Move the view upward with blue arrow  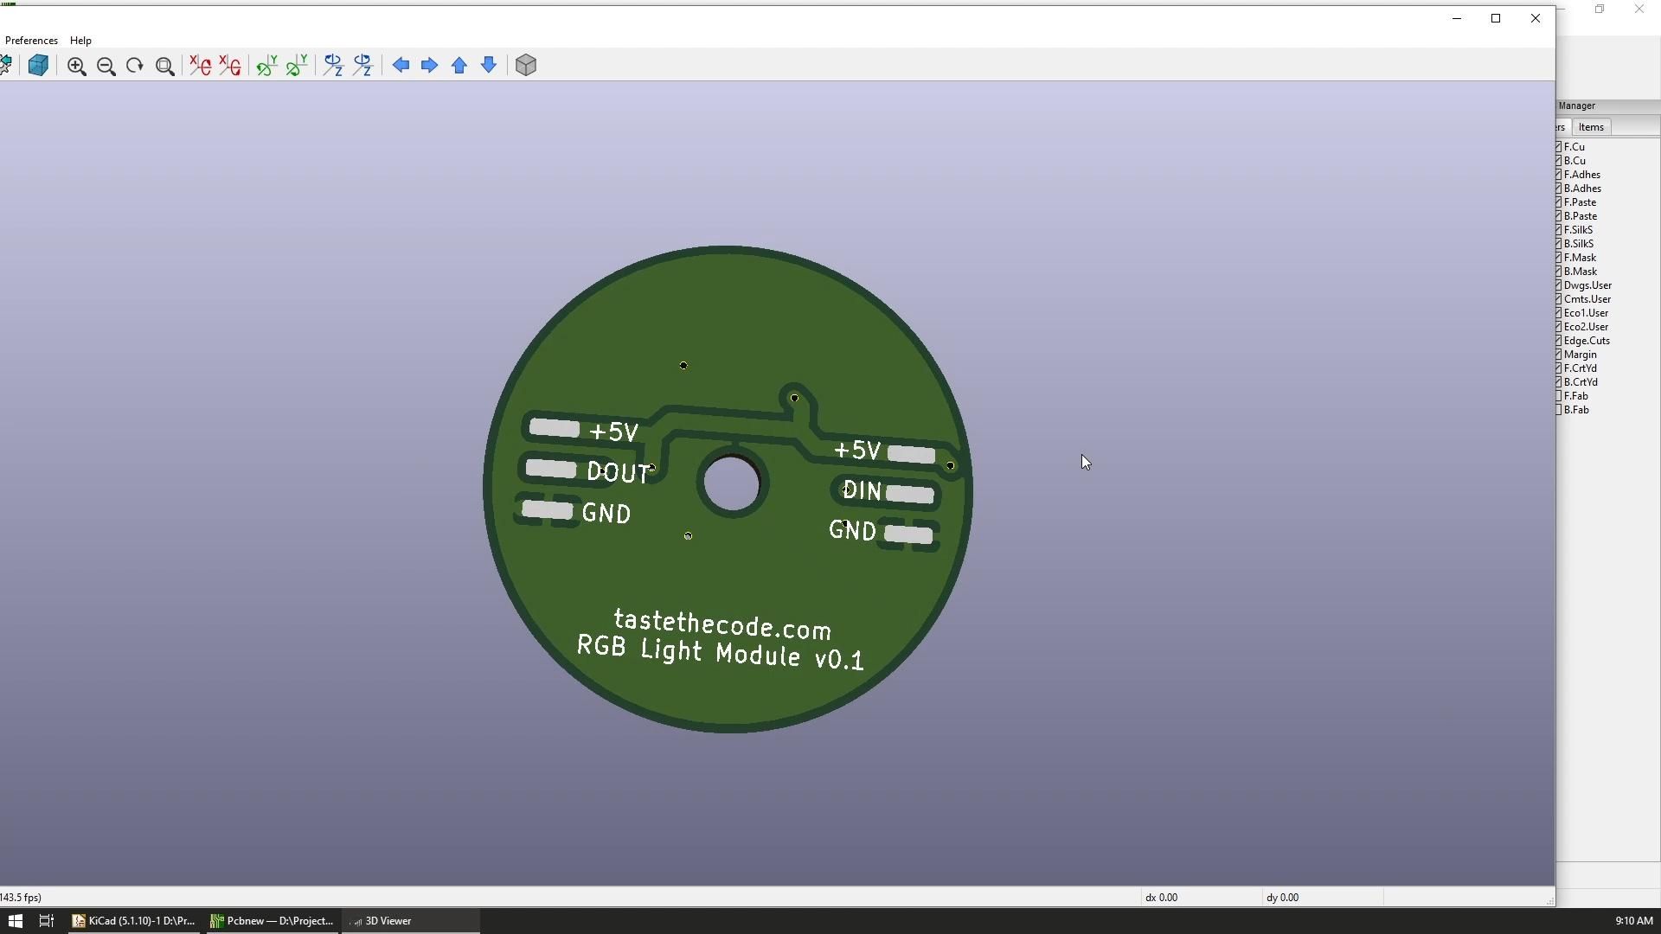coord(459,65)
